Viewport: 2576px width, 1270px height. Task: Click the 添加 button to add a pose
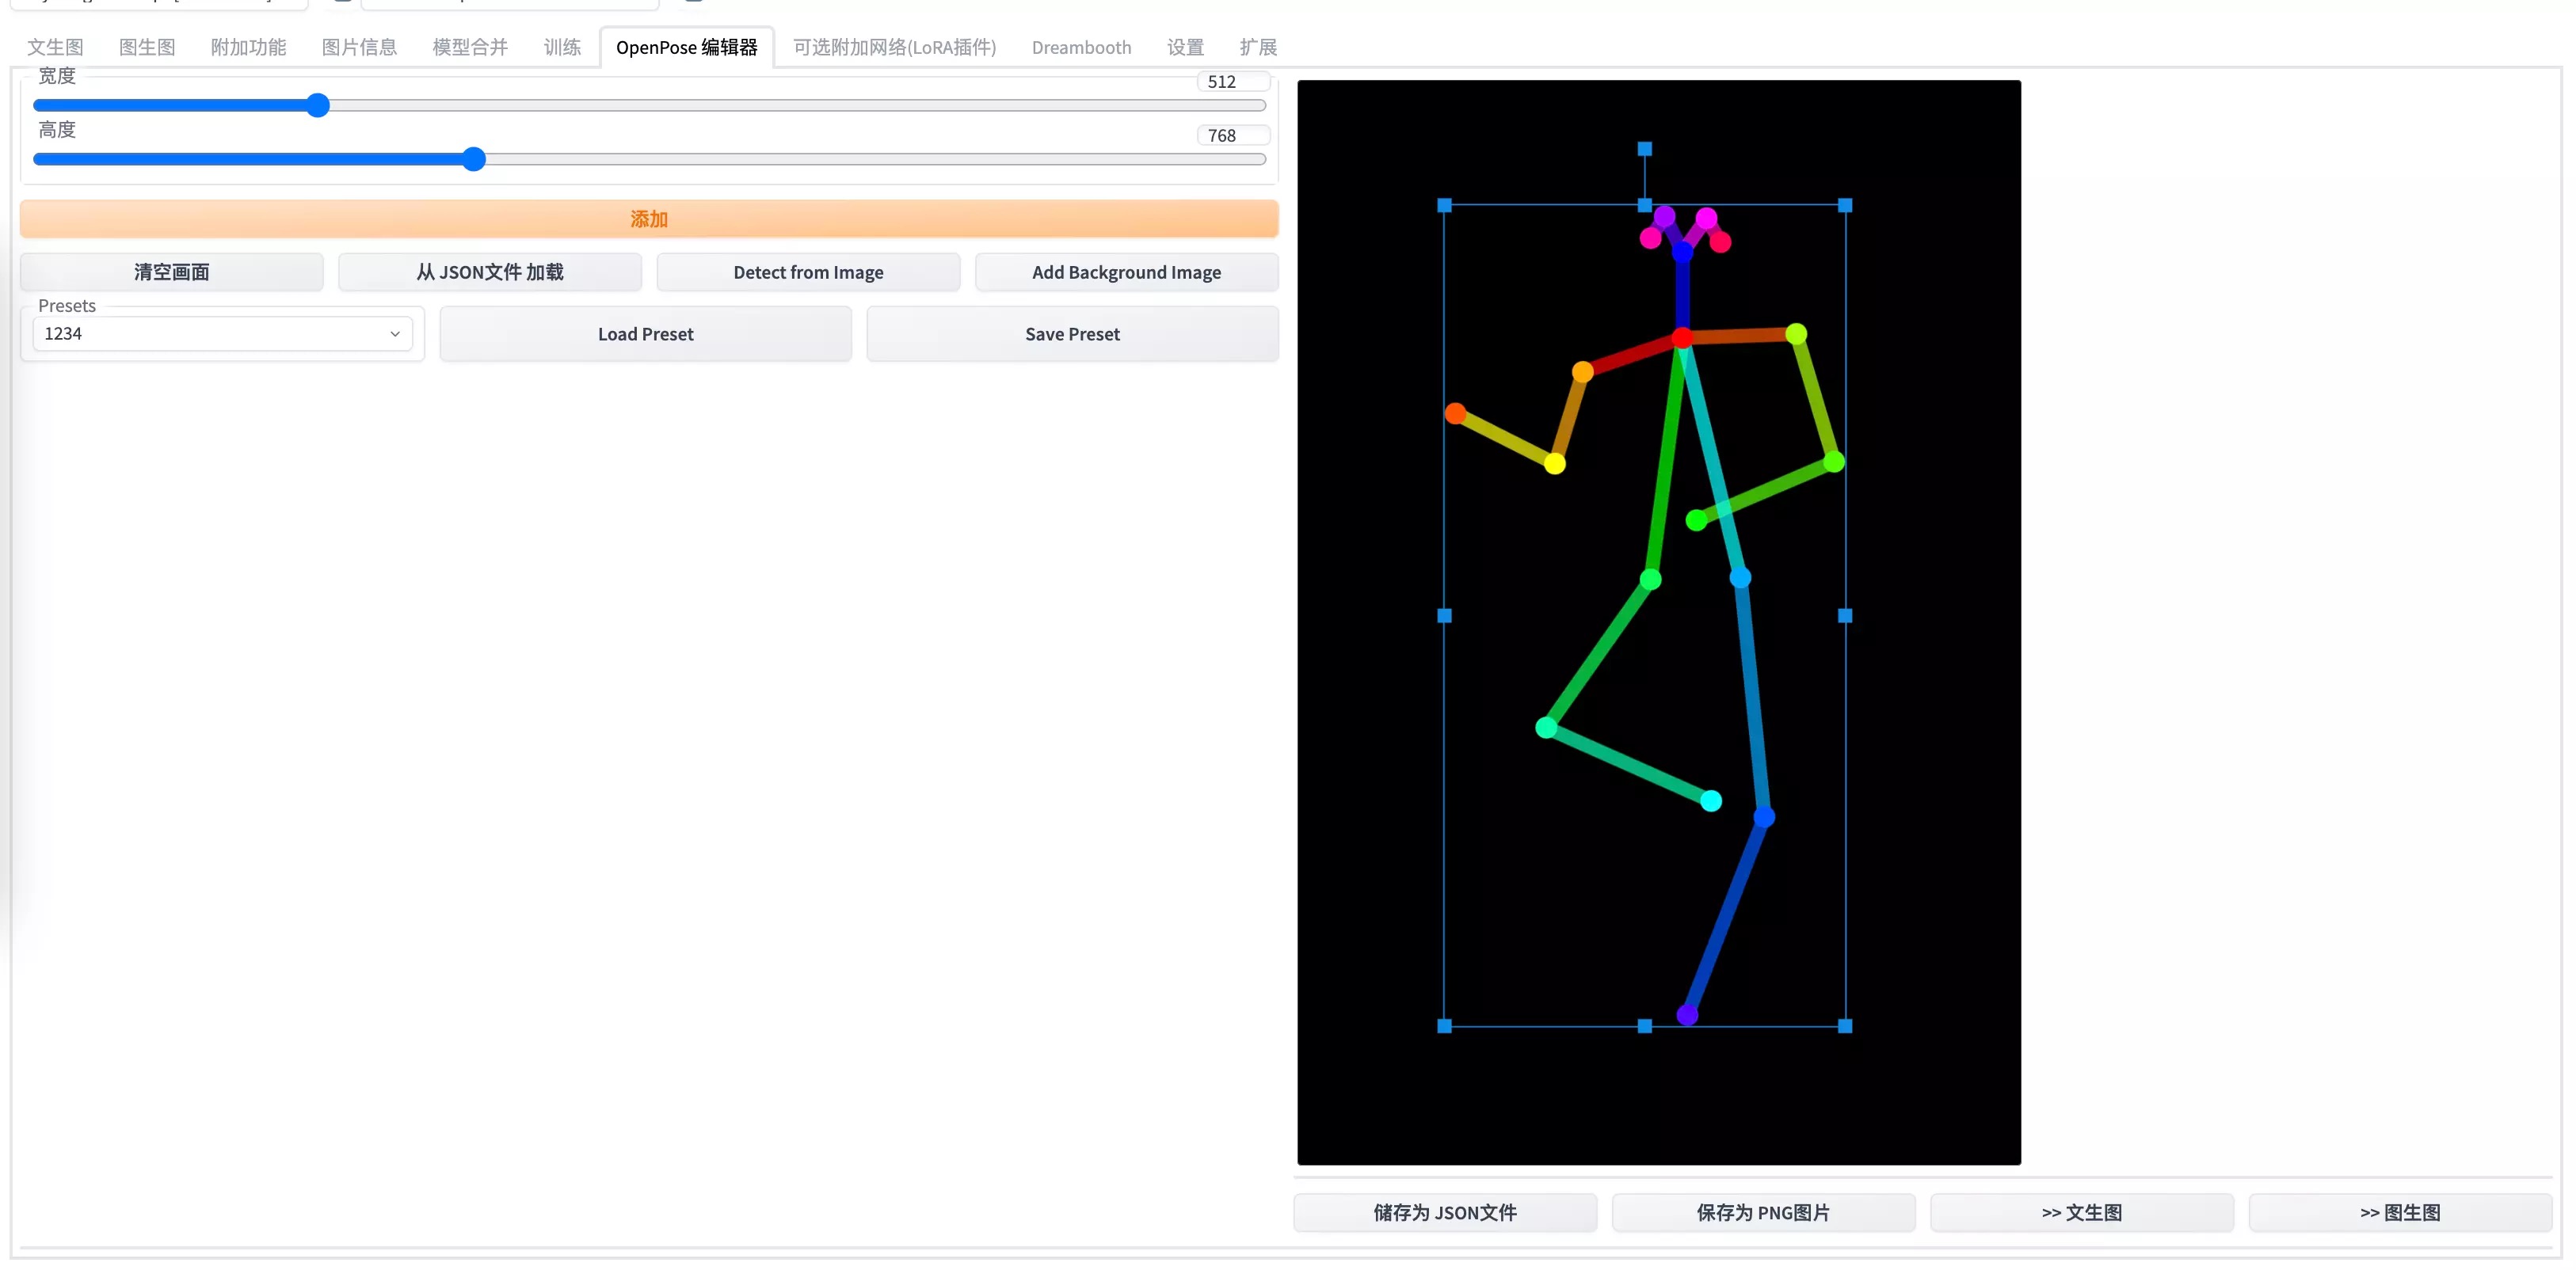pyautogui.click(x=648, y=219)
